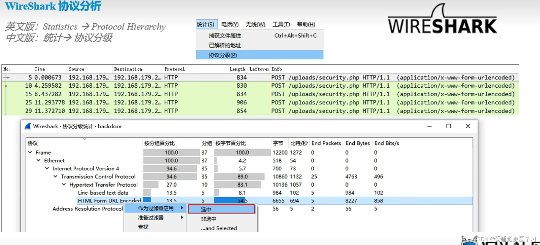Viewport: 540px width, 245px height.
Task: Click the Protocol column header in packet list
Action: pyautogui.click(x=195, y=69)
